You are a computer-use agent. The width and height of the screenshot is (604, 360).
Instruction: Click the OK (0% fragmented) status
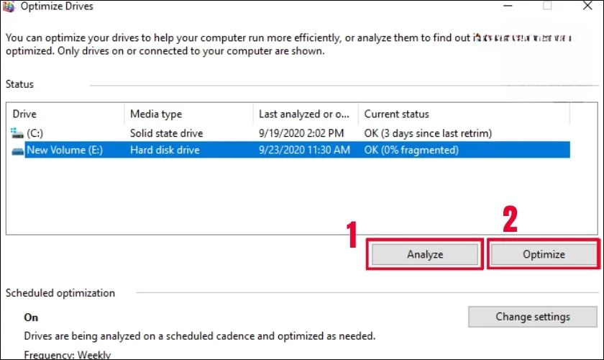(411, 150)
